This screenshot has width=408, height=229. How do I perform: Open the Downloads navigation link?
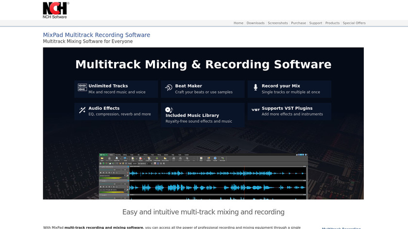point(255,23)
